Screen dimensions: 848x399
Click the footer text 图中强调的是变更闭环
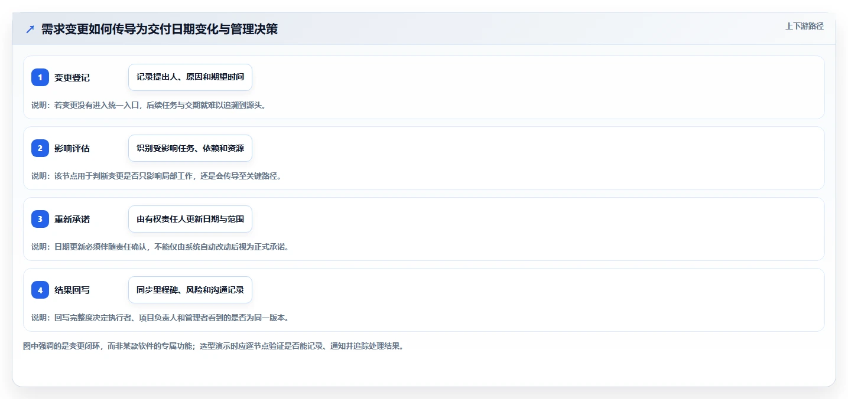coord(213,346)
